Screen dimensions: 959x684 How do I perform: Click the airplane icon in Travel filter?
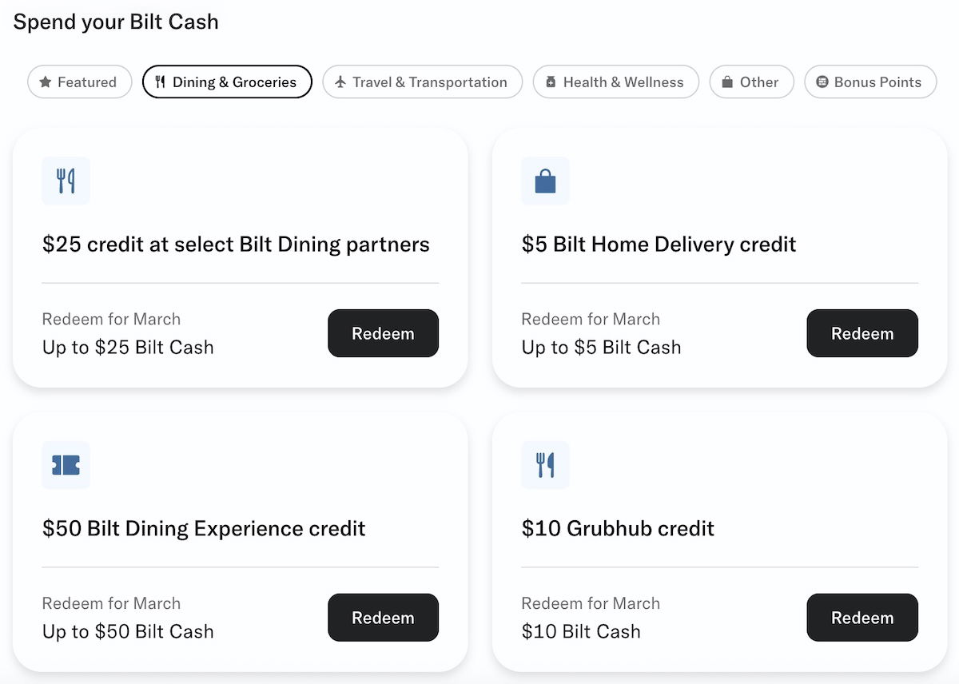click(341, 82)
